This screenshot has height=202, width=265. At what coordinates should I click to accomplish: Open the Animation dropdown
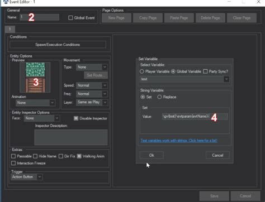(x=35, y=103)
